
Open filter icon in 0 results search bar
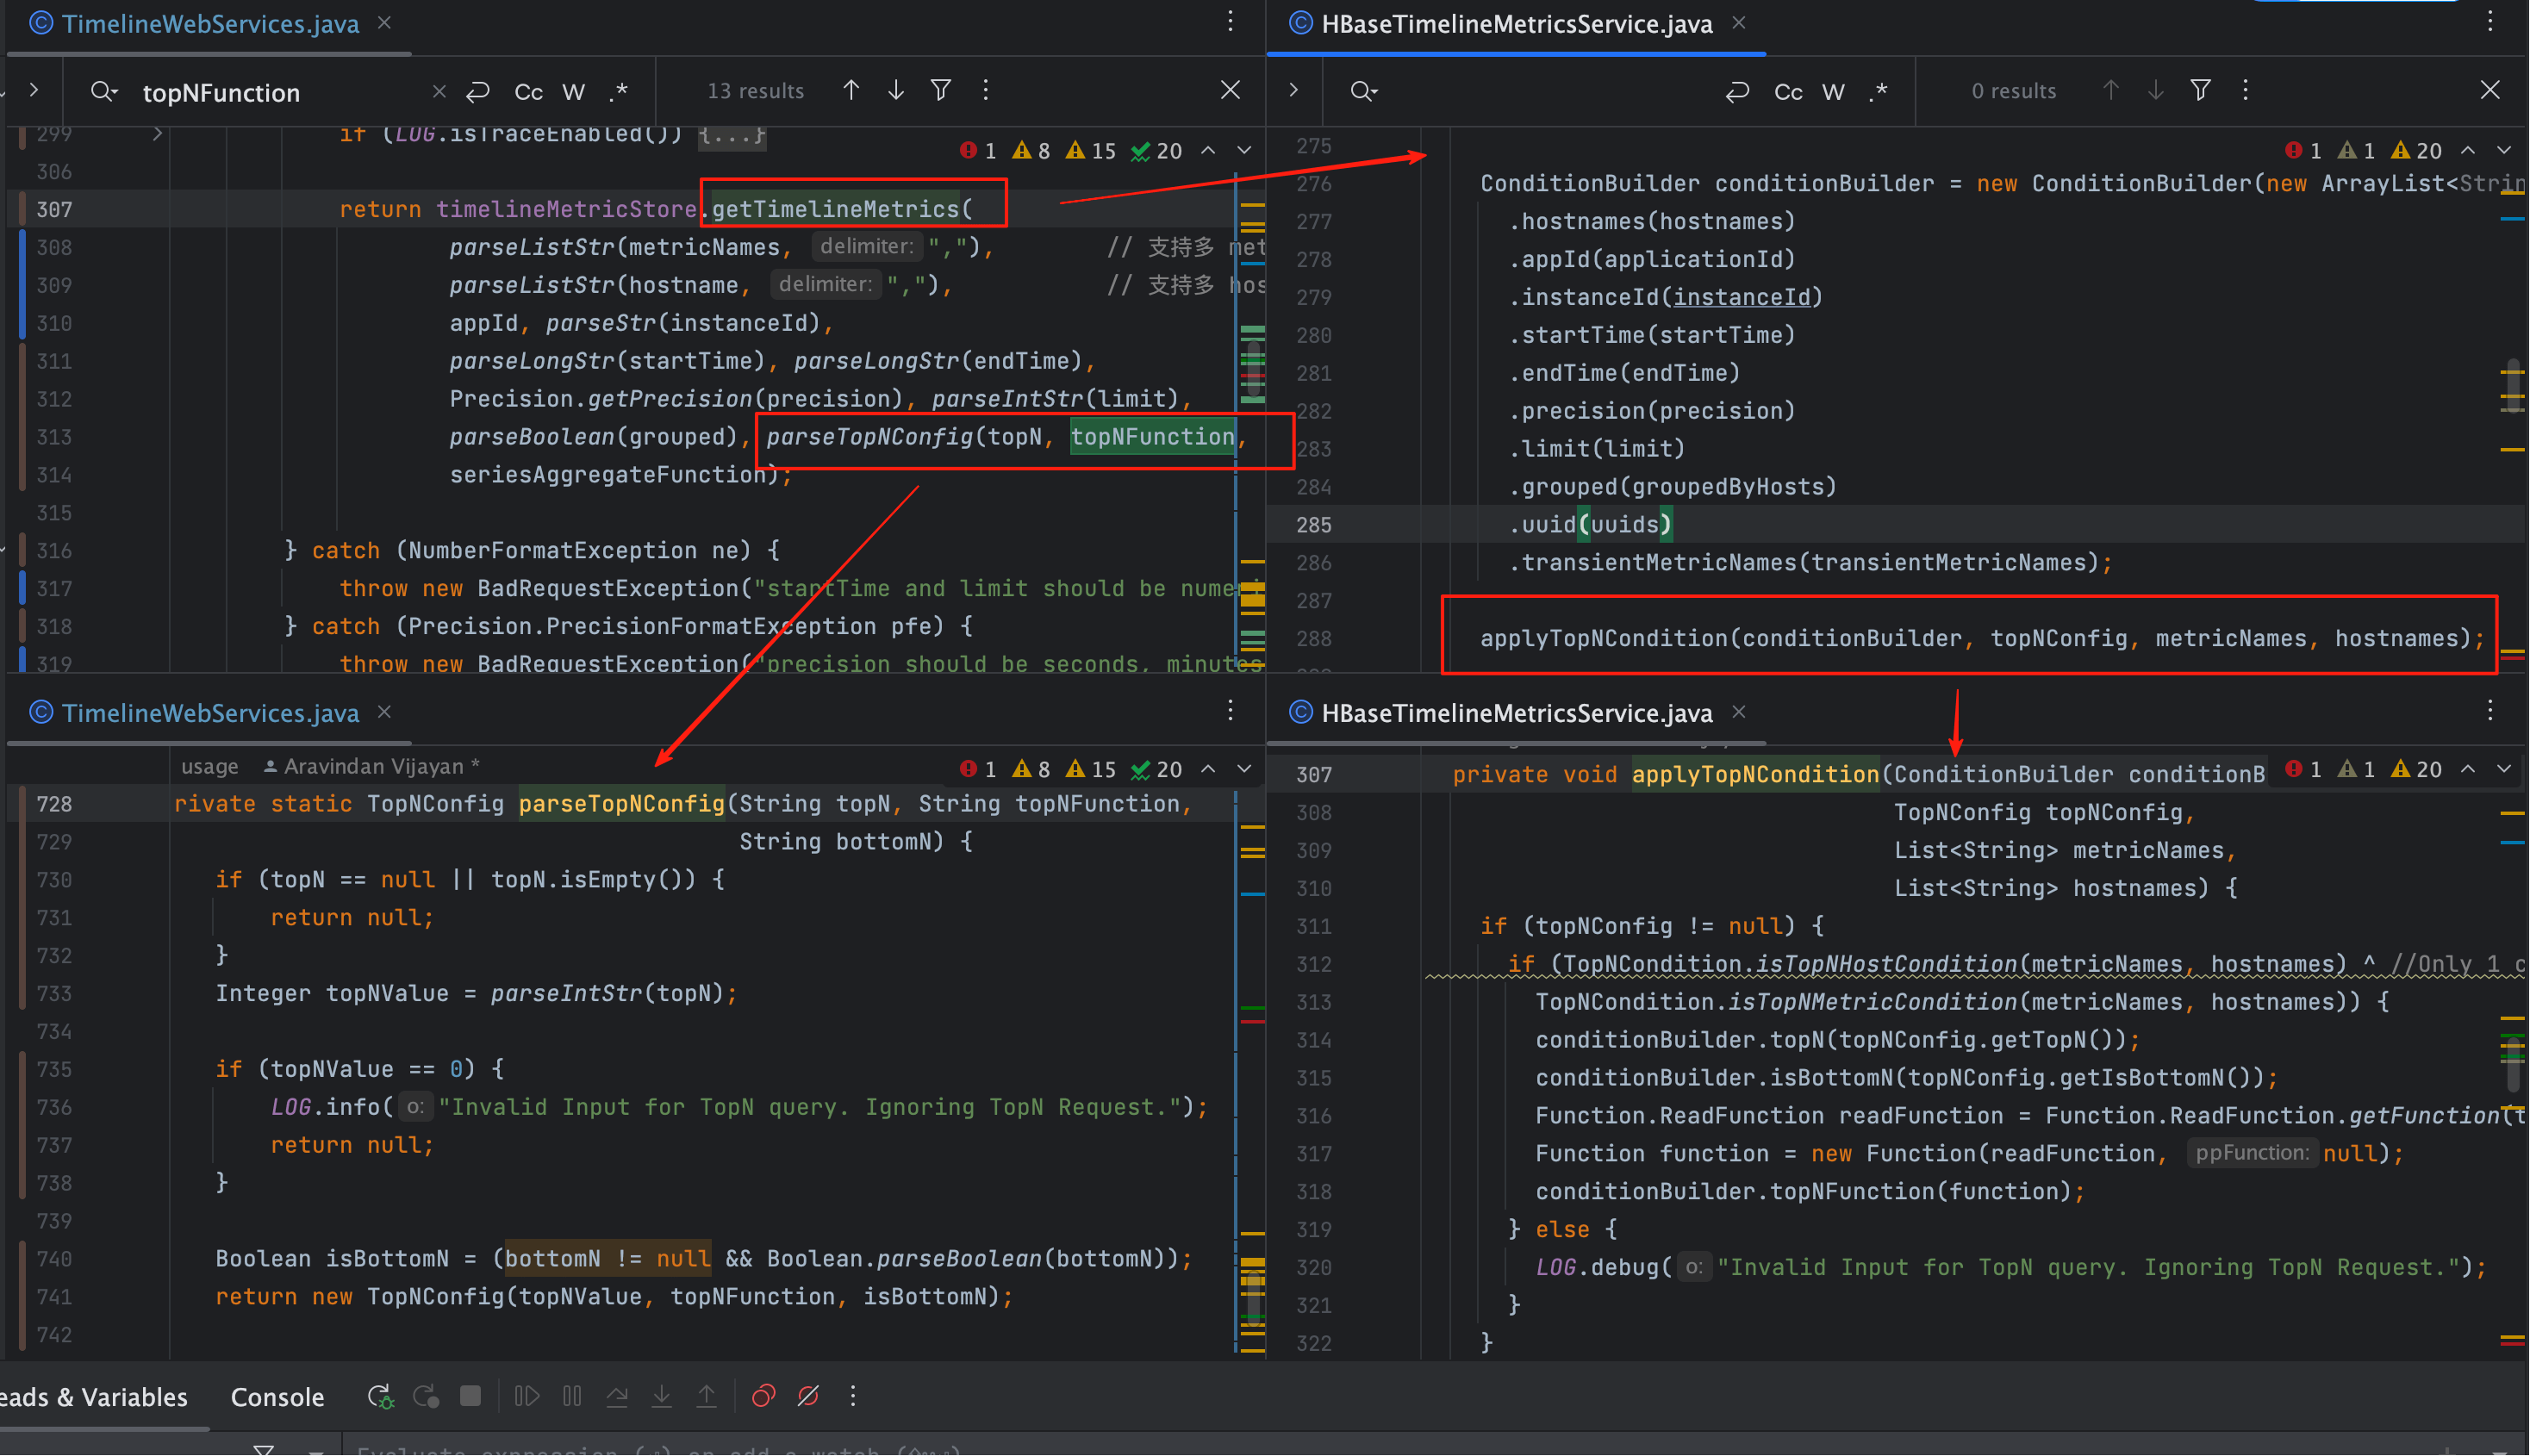point(2201,91)
